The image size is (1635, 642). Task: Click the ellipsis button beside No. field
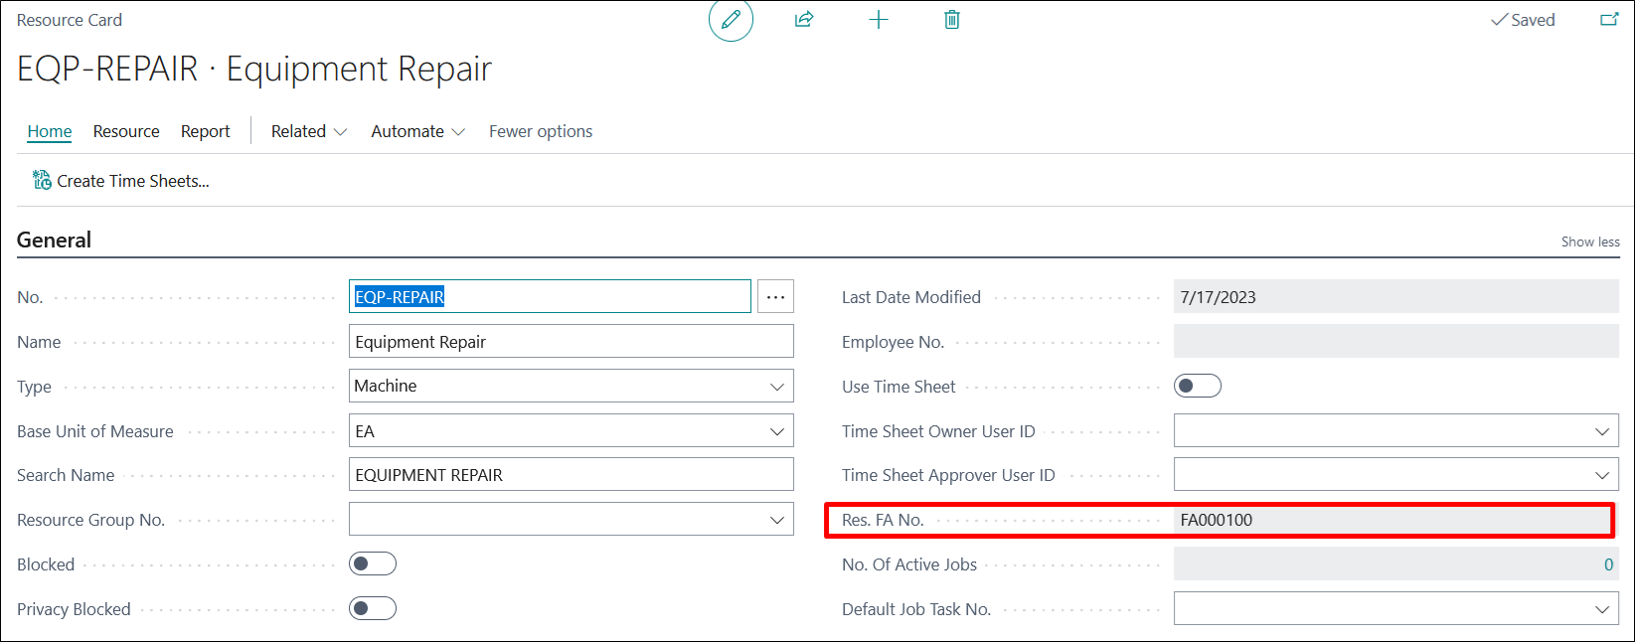[x=775, y=297]
